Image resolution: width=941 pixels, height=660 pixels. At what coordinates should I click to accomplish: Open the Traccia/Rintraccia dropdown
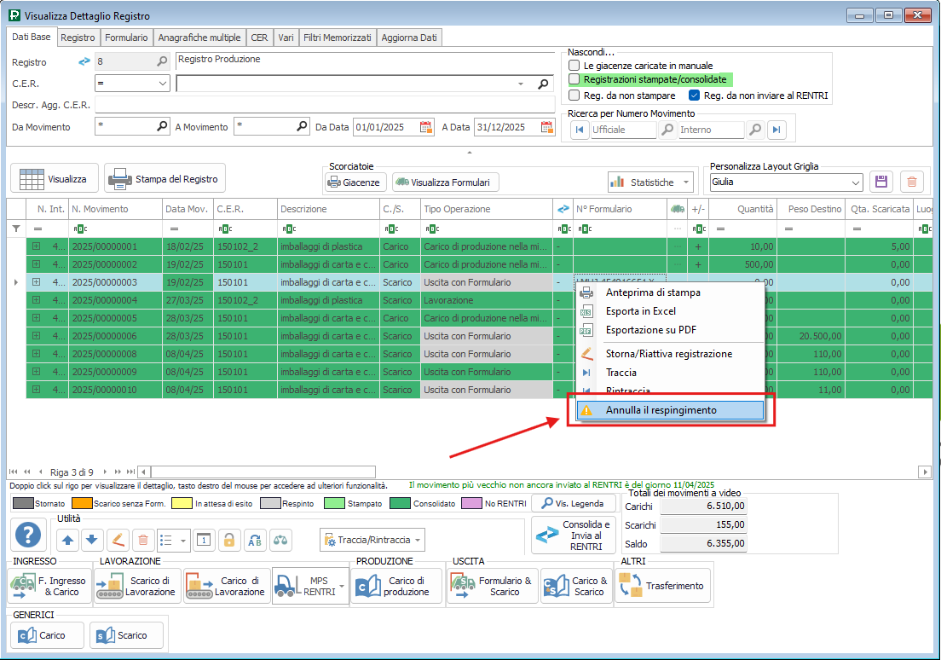click(x=418, y=540)
